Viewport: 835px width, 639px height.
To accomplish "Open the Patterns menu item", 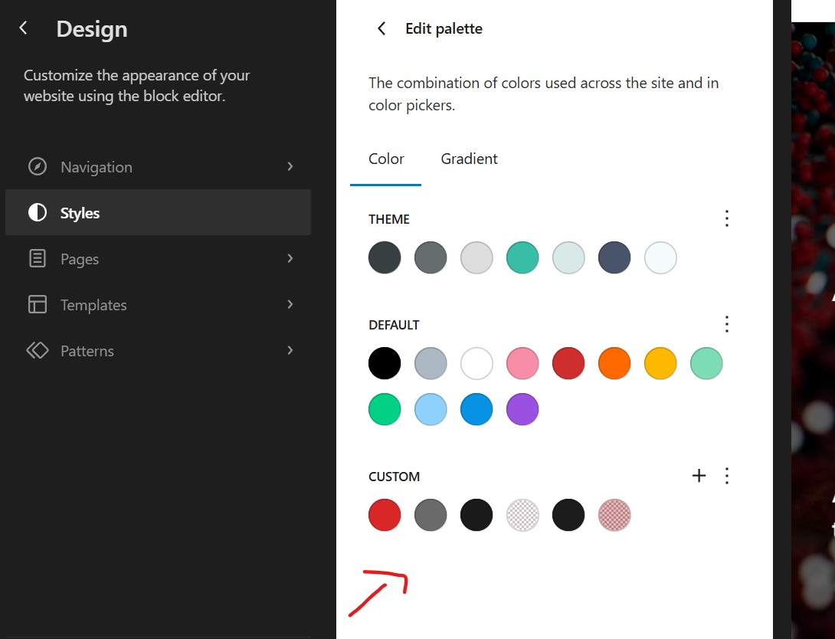I will tap(158, 350).
